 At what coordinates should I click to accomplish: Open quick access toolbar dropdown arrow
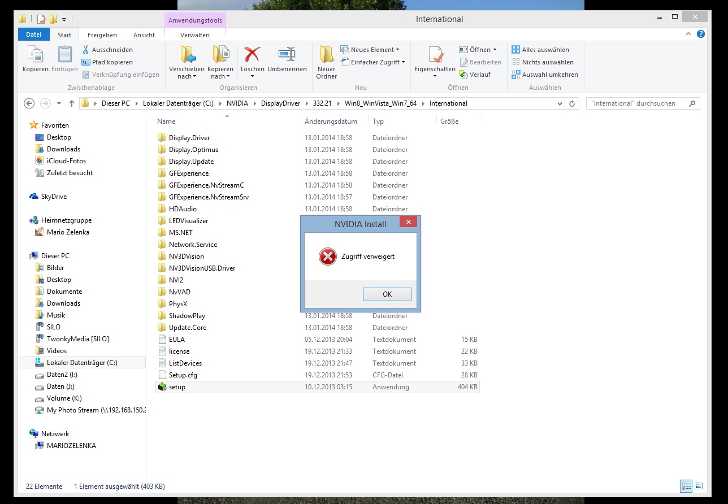[x=64, y=20]
